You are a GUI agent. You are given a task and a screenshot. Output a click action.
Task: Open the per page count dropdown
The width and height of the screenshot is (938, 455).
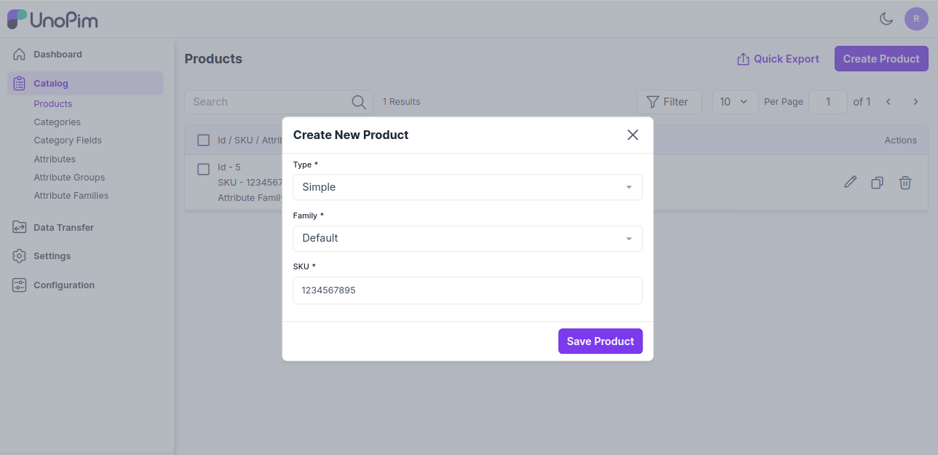click(734, 102)
